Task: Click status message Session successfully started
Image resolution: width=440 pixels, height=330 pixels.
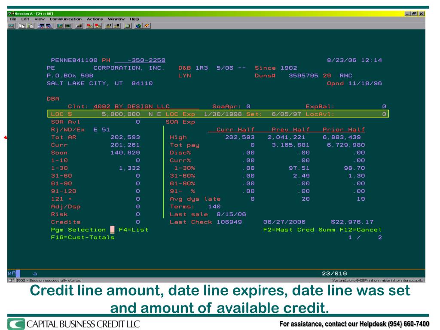Action: pyautogui.click(x=55, y=280)
